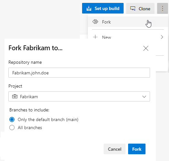The height and width of the screenshot is (161, 169).
Task: Expand the New submenu chevron arrow
Action: click(x=162, y=37)
